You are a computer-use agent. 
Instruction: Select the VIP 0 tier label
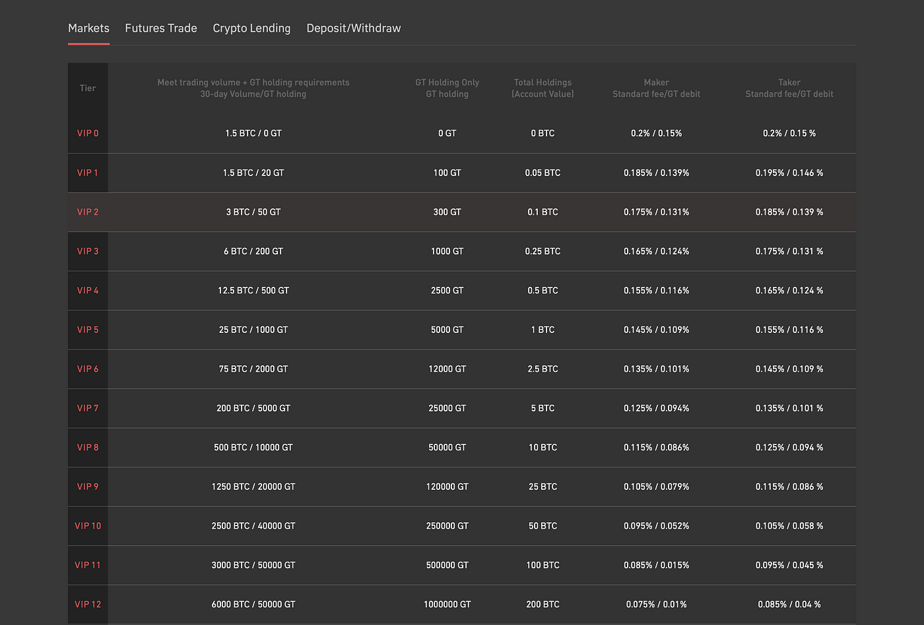[88, 133]
